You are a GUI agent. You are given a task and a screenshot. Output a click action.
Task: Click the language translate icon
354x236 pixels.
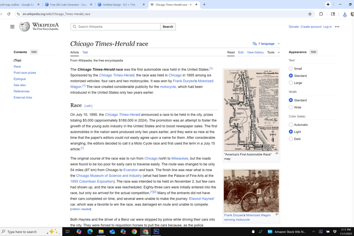pyautogui.click(x=254, y=44)
